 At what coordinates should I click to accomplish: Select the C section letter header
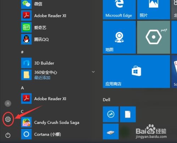point(22,111)
